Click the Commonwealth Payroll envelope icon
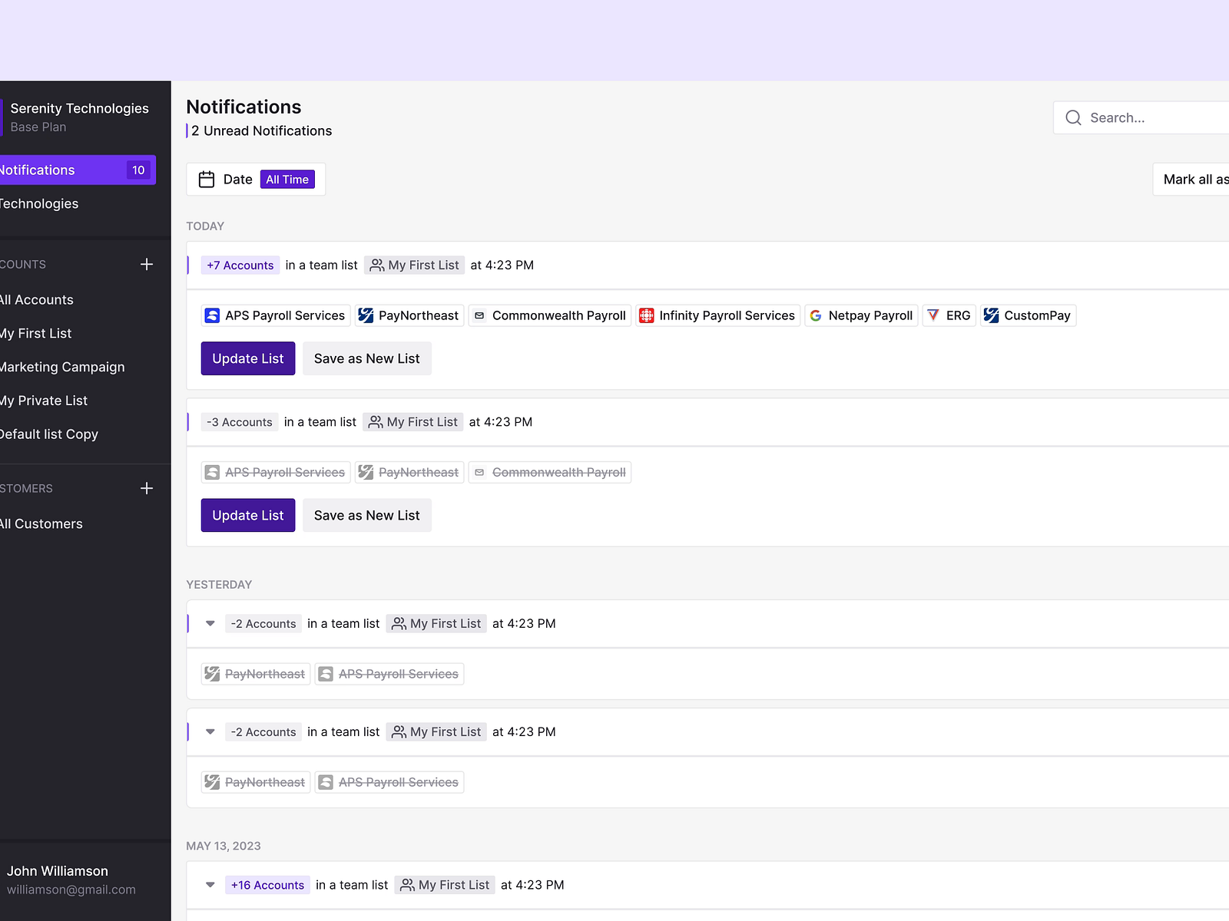Viewport: 1229px width, 921px height. point(479,315)
